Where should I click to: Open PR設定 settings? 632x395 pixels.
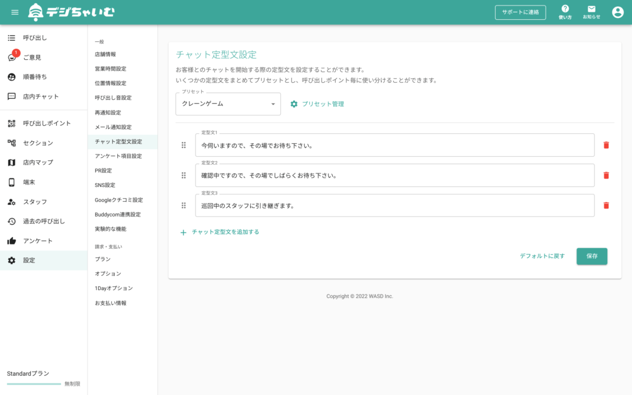click(x=103, y=171)
